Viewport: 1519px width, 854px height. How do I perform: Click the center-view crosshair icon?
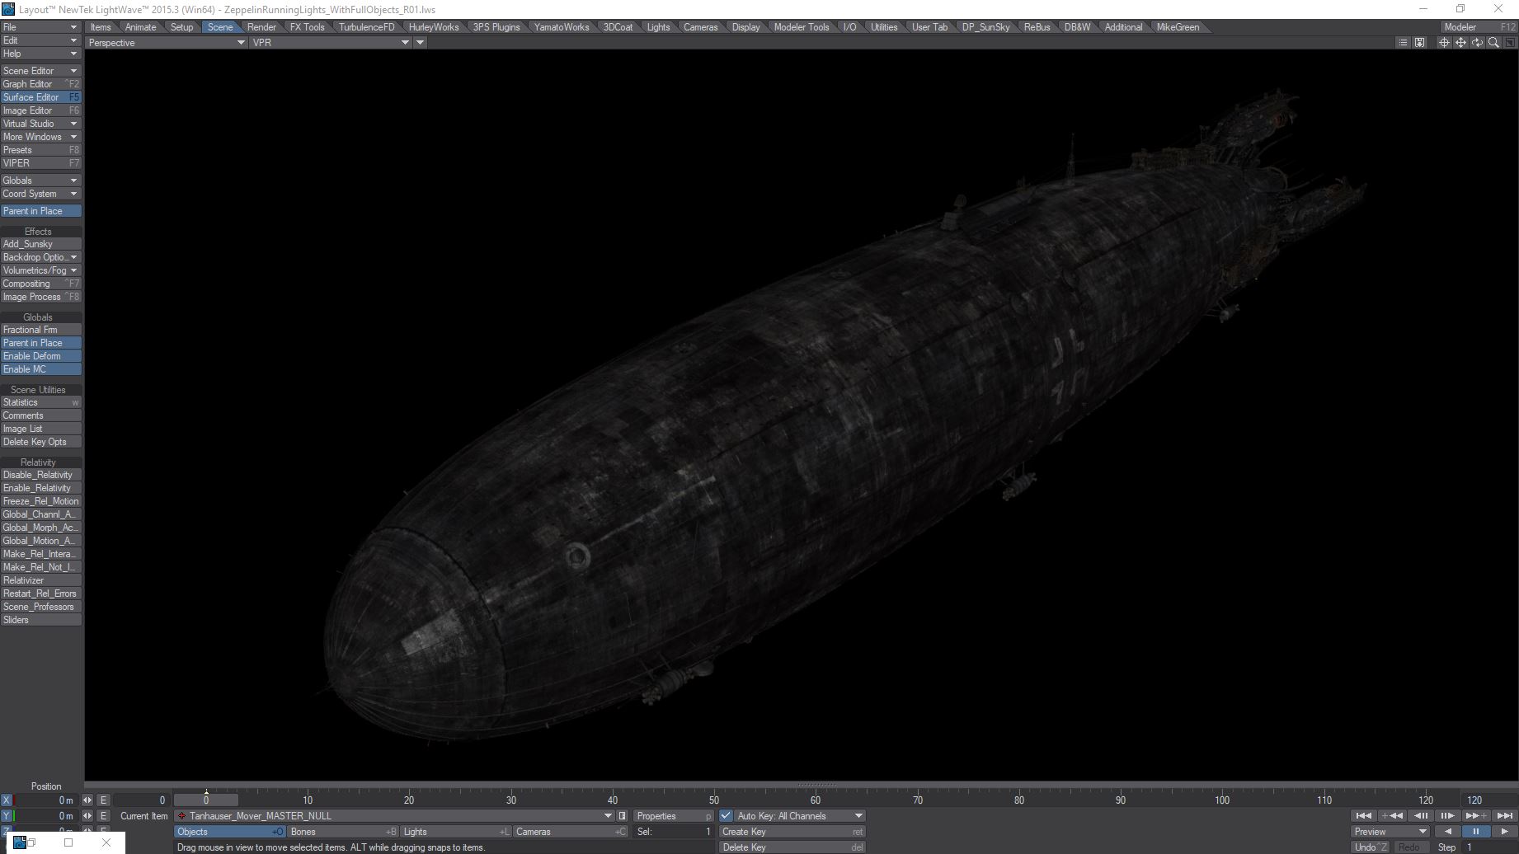tap(1444, 43)
